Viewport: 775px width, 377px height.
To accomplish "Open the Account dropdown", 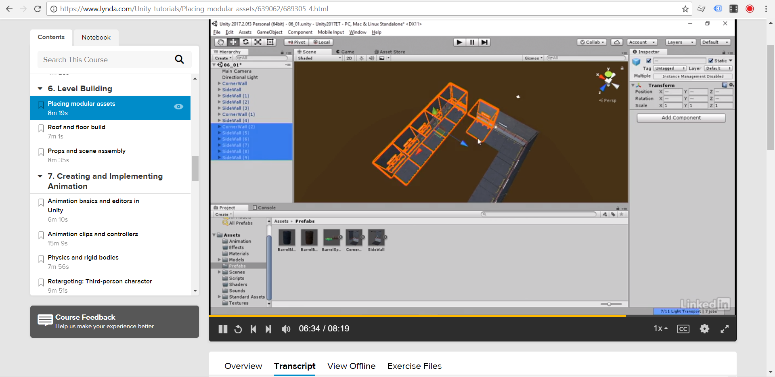I will [642, 42].
